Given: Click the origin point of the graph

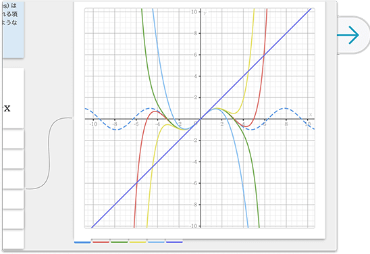Looking at the screenshot, I should pos(201,119).
